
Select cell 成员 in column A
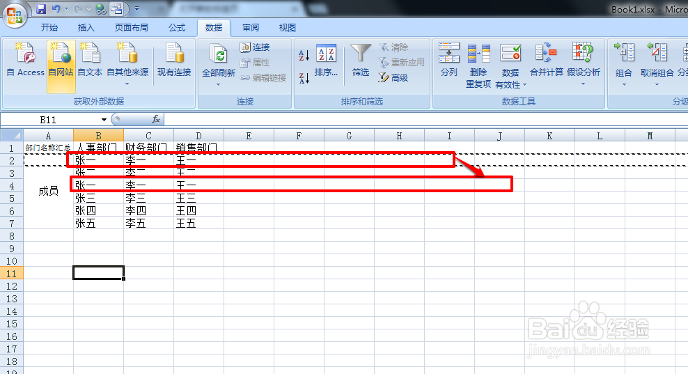tap(48, 191)
